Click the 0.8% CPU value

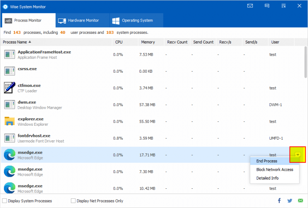(x=118, y=138)
